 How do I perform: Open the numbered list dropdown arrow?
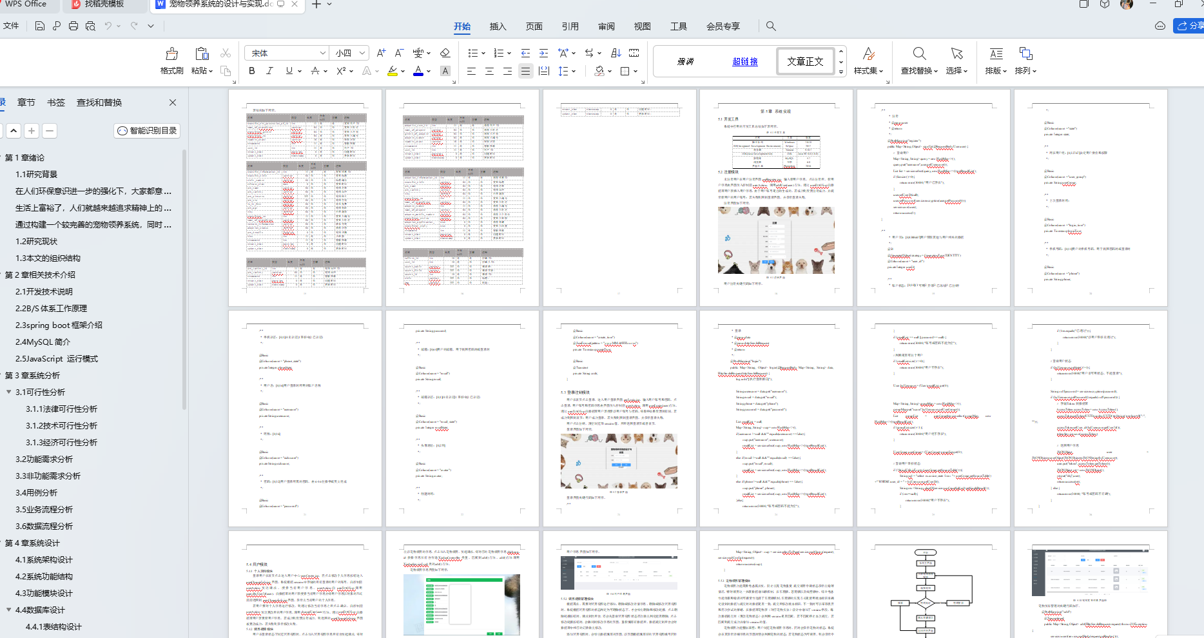509,53
